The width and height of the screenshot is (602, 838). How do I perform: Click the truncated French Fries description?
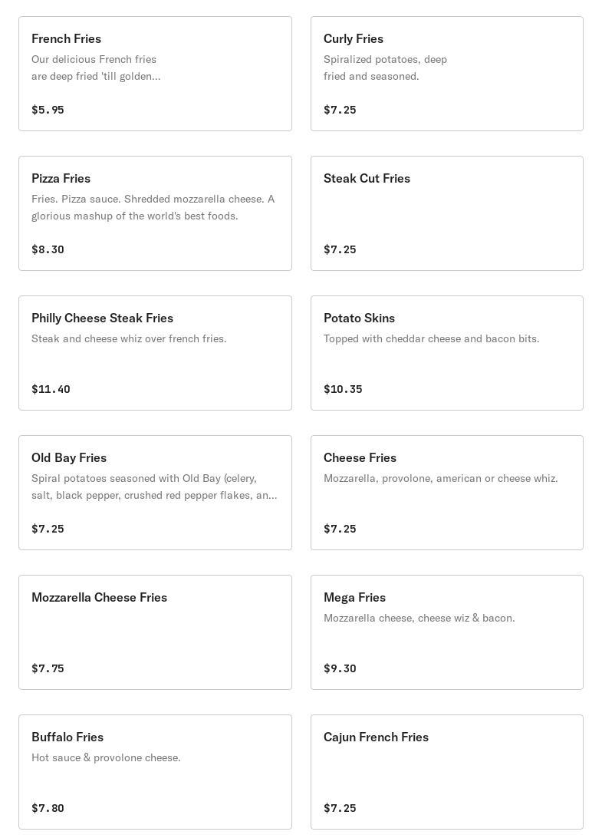pos(96,68)
